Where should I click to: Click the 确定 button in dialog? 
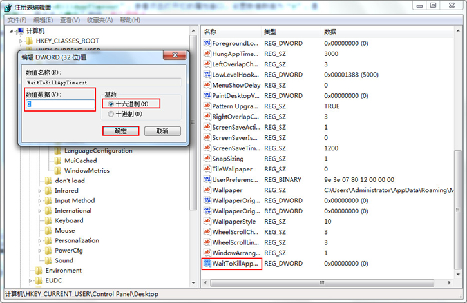click(120, 131)
